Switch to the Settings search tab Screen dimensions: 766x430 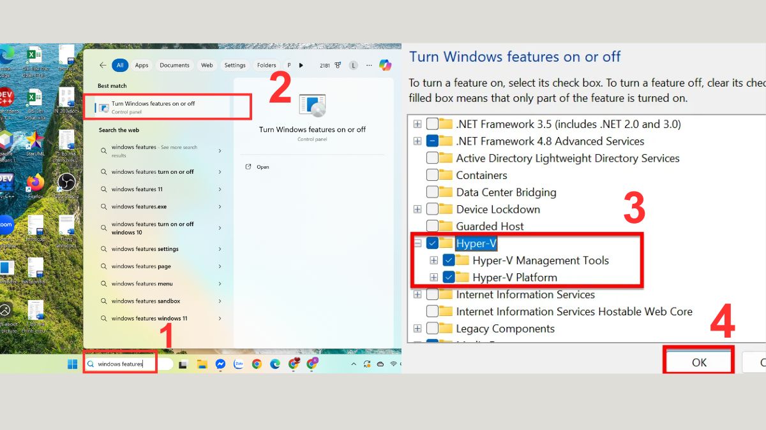tap(235, 65)
